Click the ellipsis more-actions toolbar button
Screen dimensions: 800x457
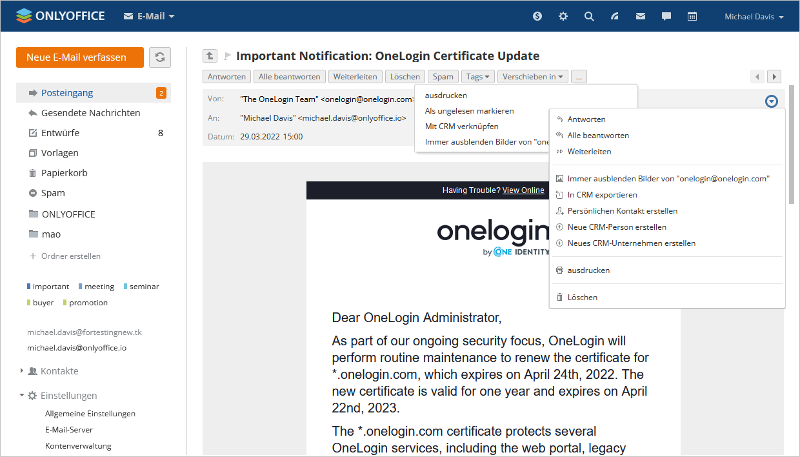[579, 77]
